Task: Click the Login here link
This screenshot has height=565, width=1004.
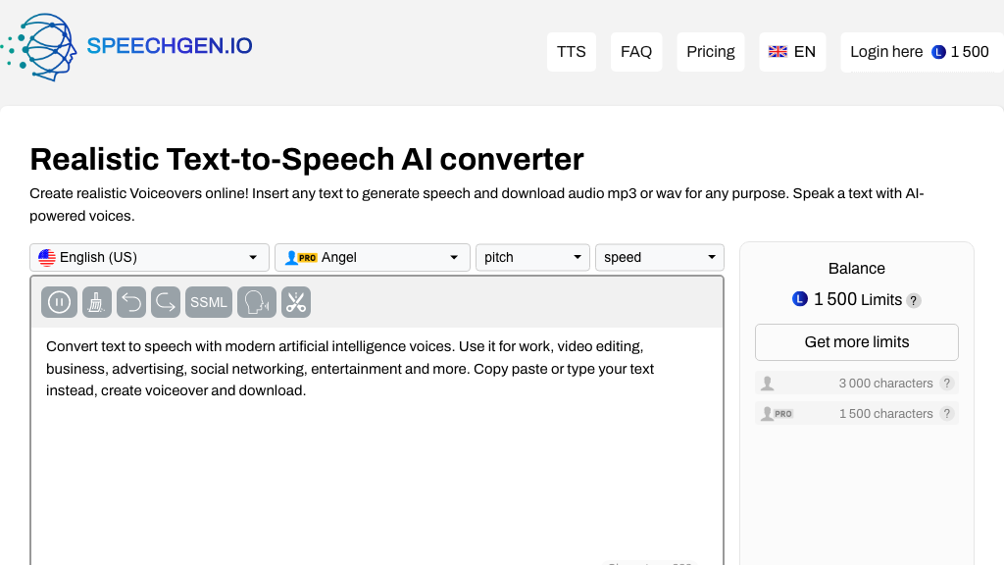Action: pos(885,51)
